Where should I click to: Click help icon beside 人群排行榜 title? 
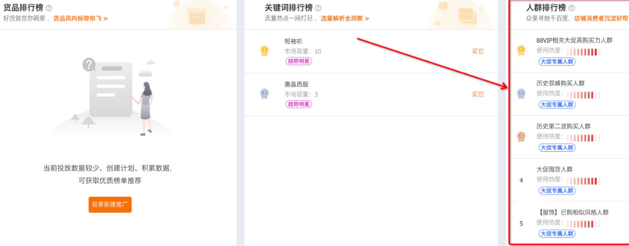click(571, 8)
